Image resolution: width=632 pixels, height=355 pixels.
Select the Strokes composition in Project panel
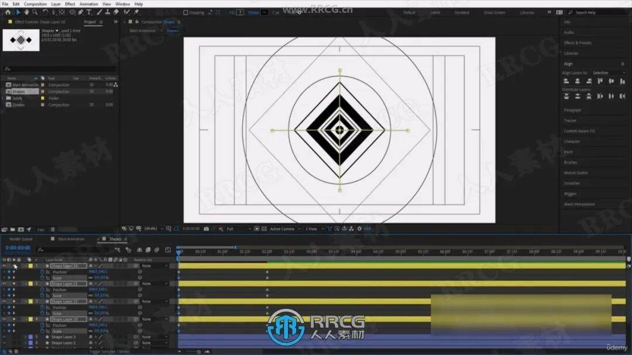[19, 105]
